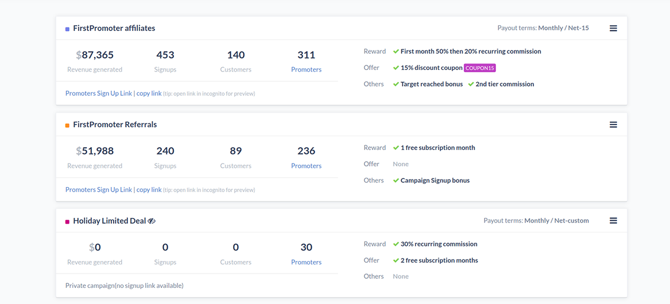
Task: Click 15% discount coupon text
Action: tap(432, 68)
